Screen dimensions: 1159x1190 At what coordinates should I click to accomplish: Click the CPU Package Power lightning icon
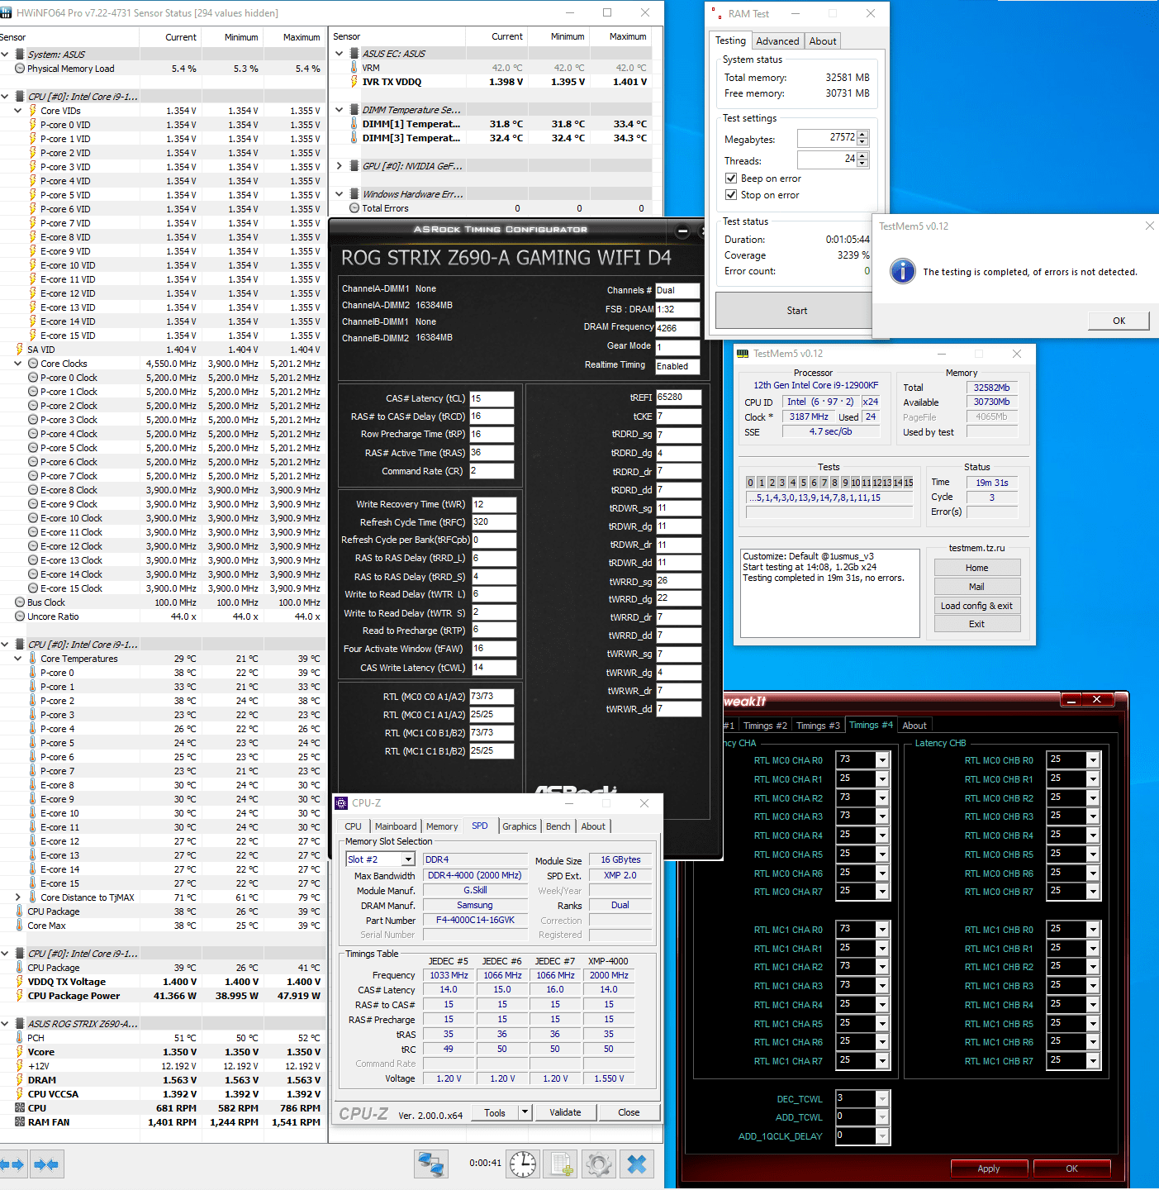[20, 996]
